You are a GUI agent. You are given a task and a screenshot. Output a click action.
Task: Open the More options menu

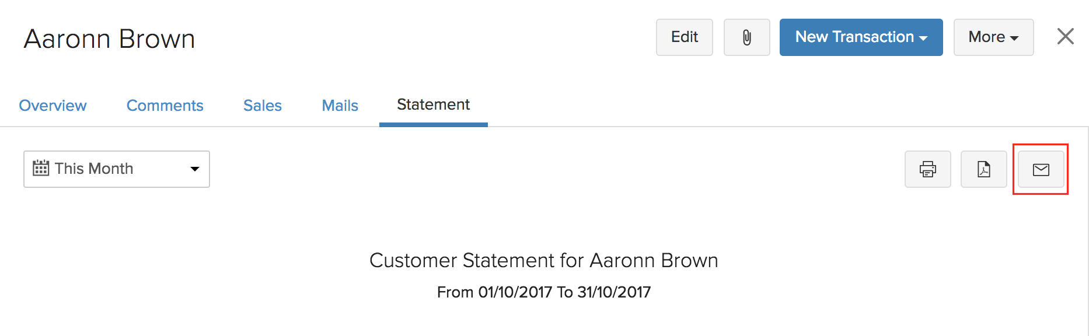click(993, 37)
